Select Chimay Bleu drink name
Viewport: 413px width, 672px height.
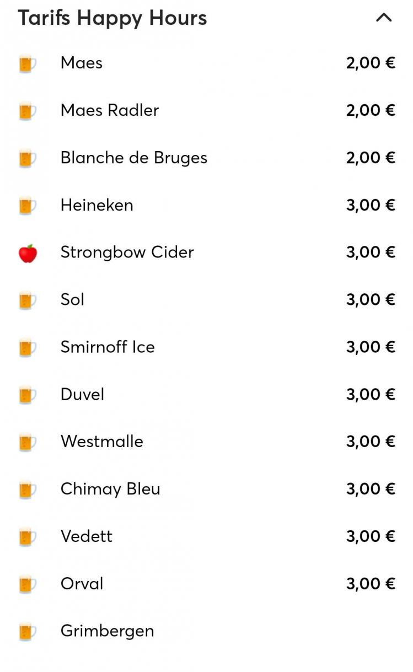pos(110,489)
